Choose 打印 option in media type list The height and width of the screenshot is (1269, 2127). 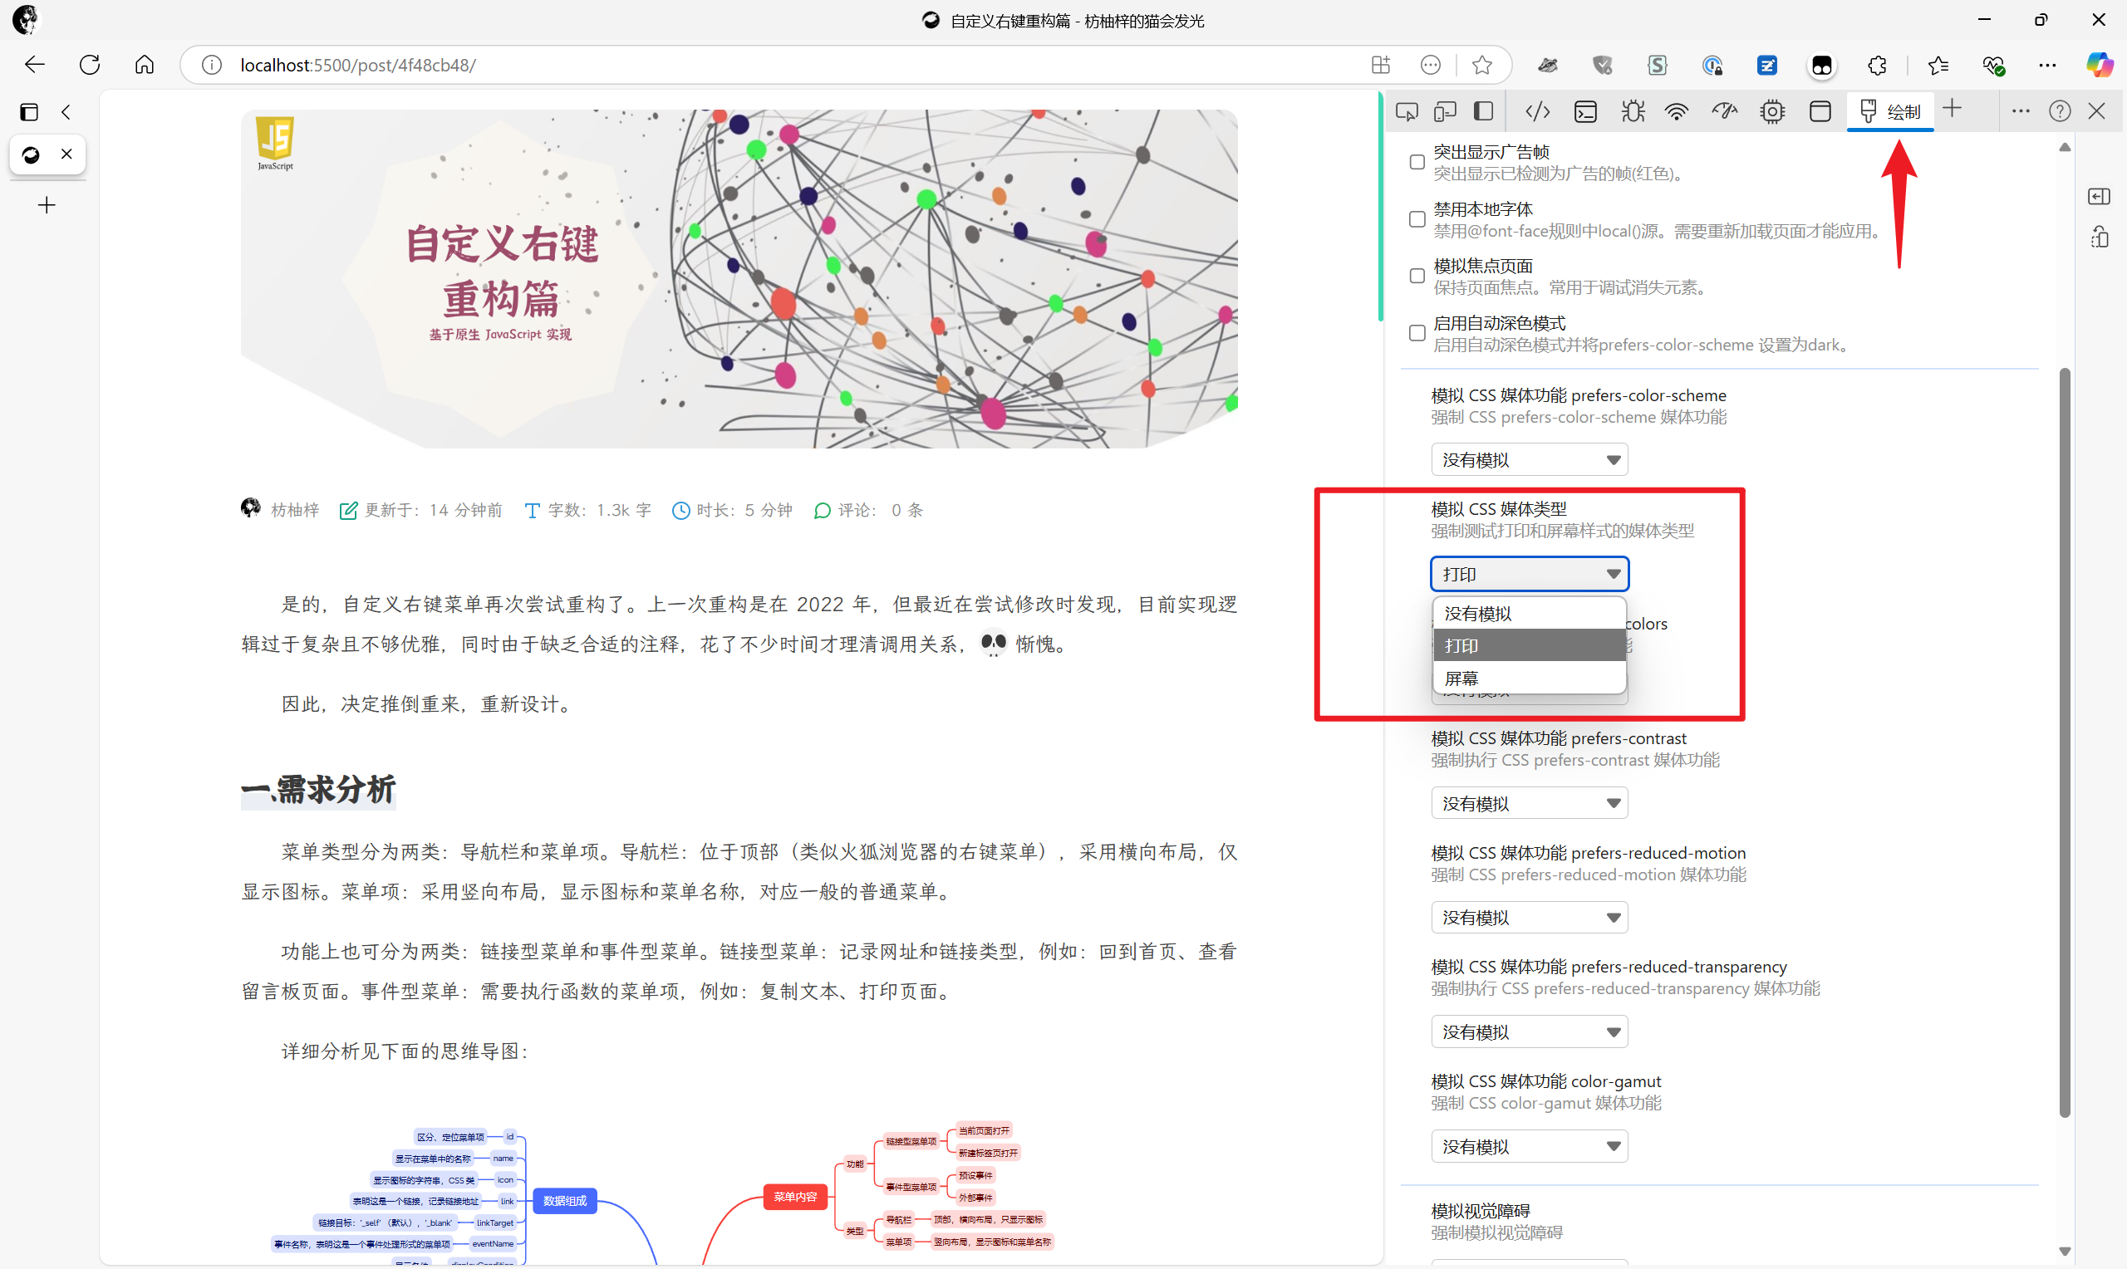tap(1529, 645)
